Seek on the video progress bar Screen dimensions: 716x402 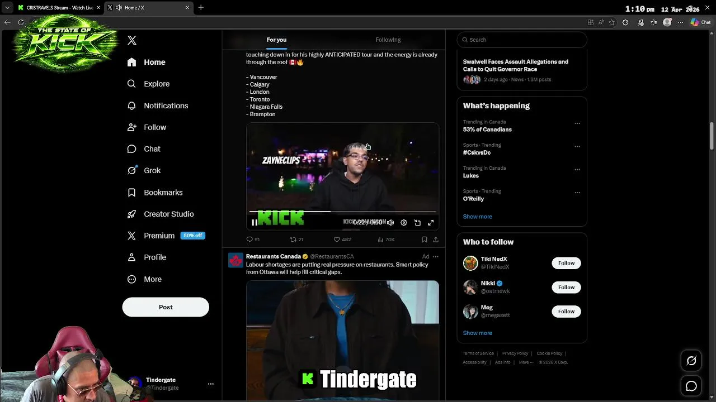click(342, 212)
